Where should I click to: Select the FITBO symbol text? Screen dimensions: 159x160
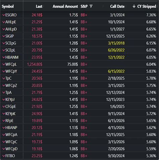pyautogui.click(x=10, y=156)
